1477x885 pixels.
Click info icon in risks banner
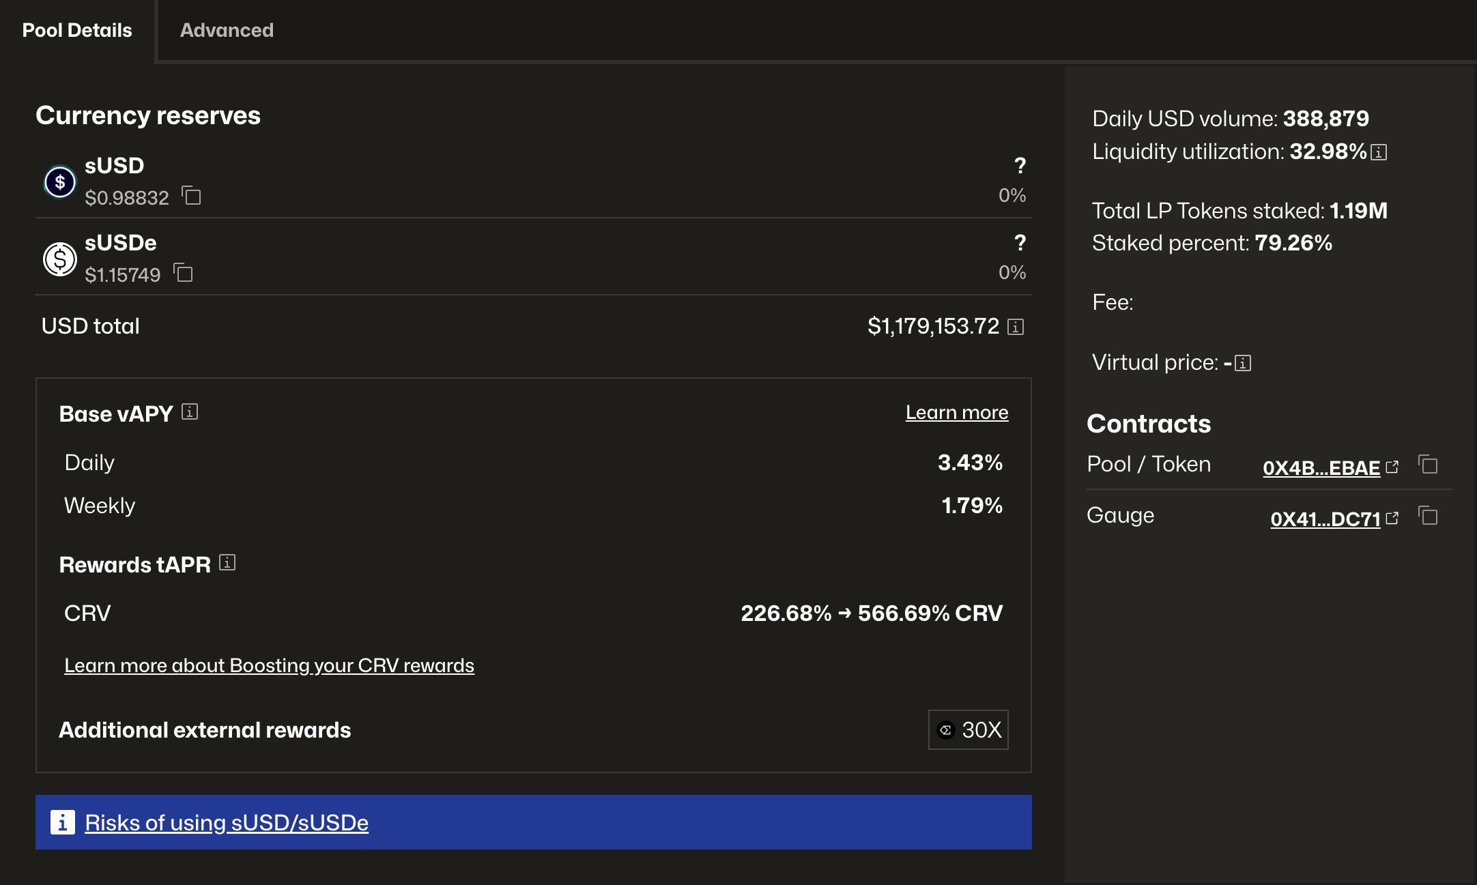pos(63,822)
